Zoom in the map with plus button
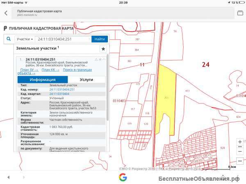Image resolution: width=246 pixels, height=184 pixels. [240, 141]
